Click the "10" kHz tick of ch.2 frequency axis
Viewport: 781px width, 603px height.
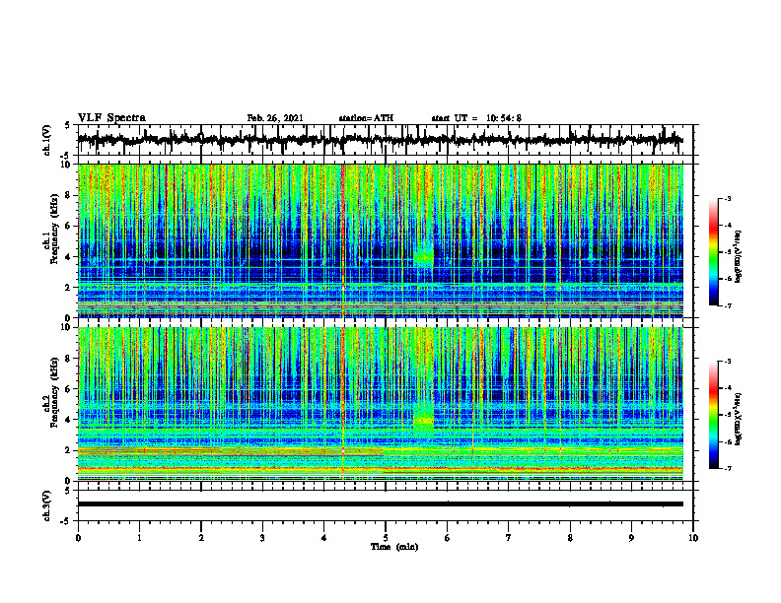pyautogui.click(x=66, y=327)
